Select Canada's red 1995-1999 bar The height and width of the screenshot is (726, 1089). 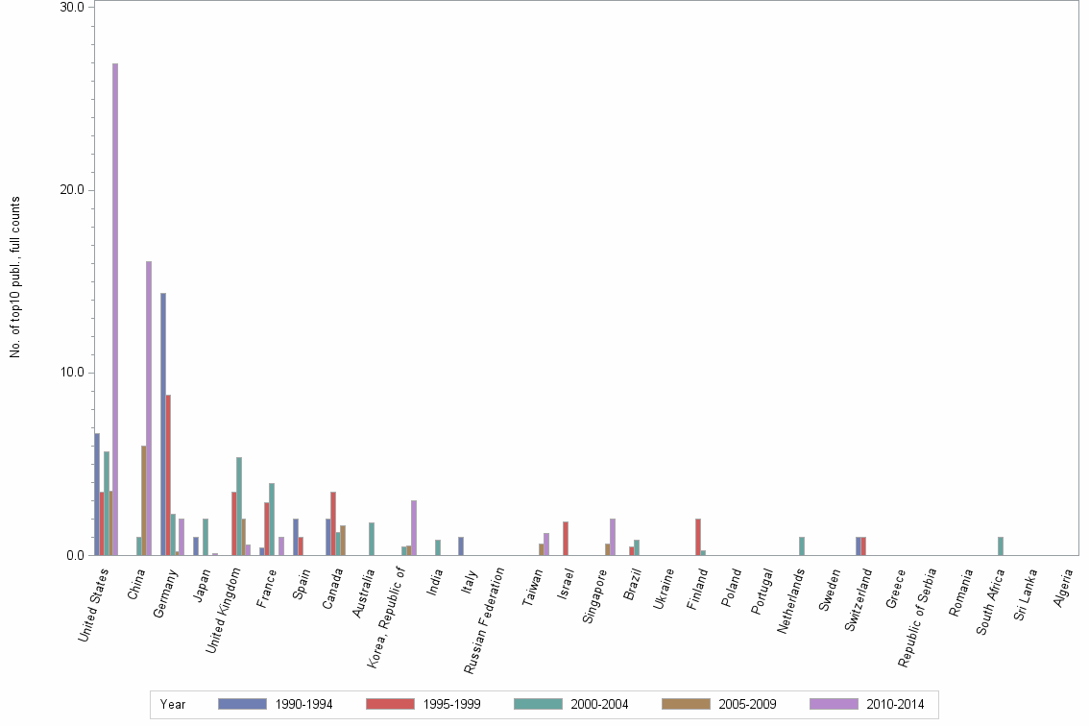(x=334, y=523)
